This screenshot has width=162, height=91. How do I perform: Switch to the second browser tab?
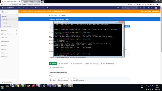pyautogui.click(x=31, y=2)
